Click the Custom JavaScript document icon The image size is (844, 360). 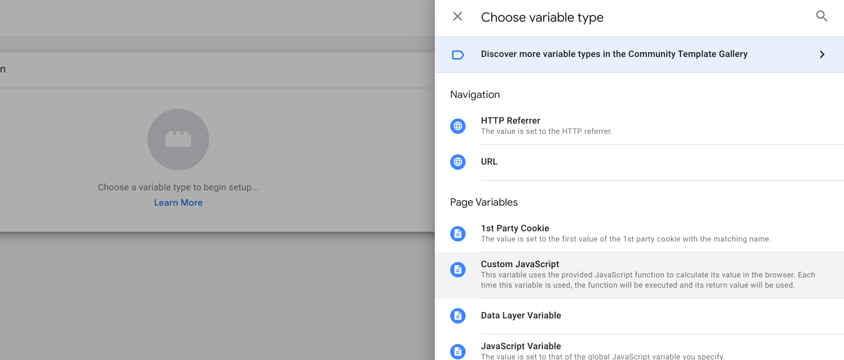click(x=458, y=269)
